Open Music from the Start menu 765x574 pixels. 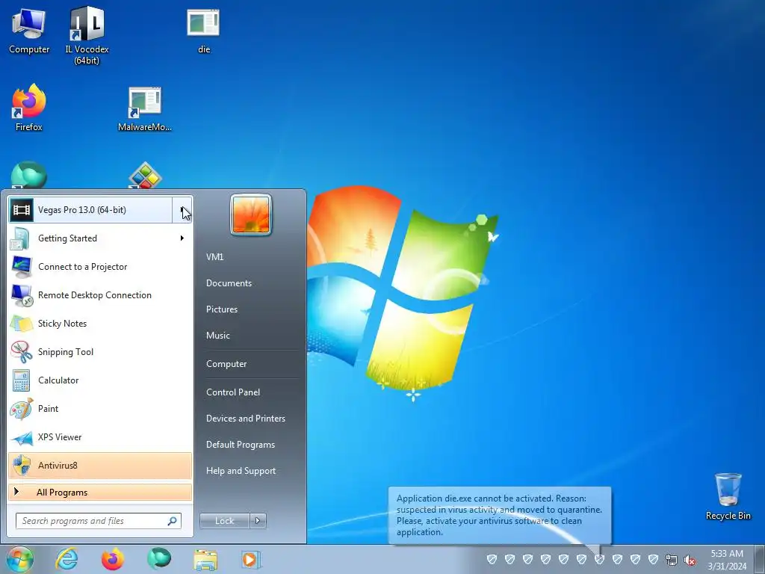217,336
